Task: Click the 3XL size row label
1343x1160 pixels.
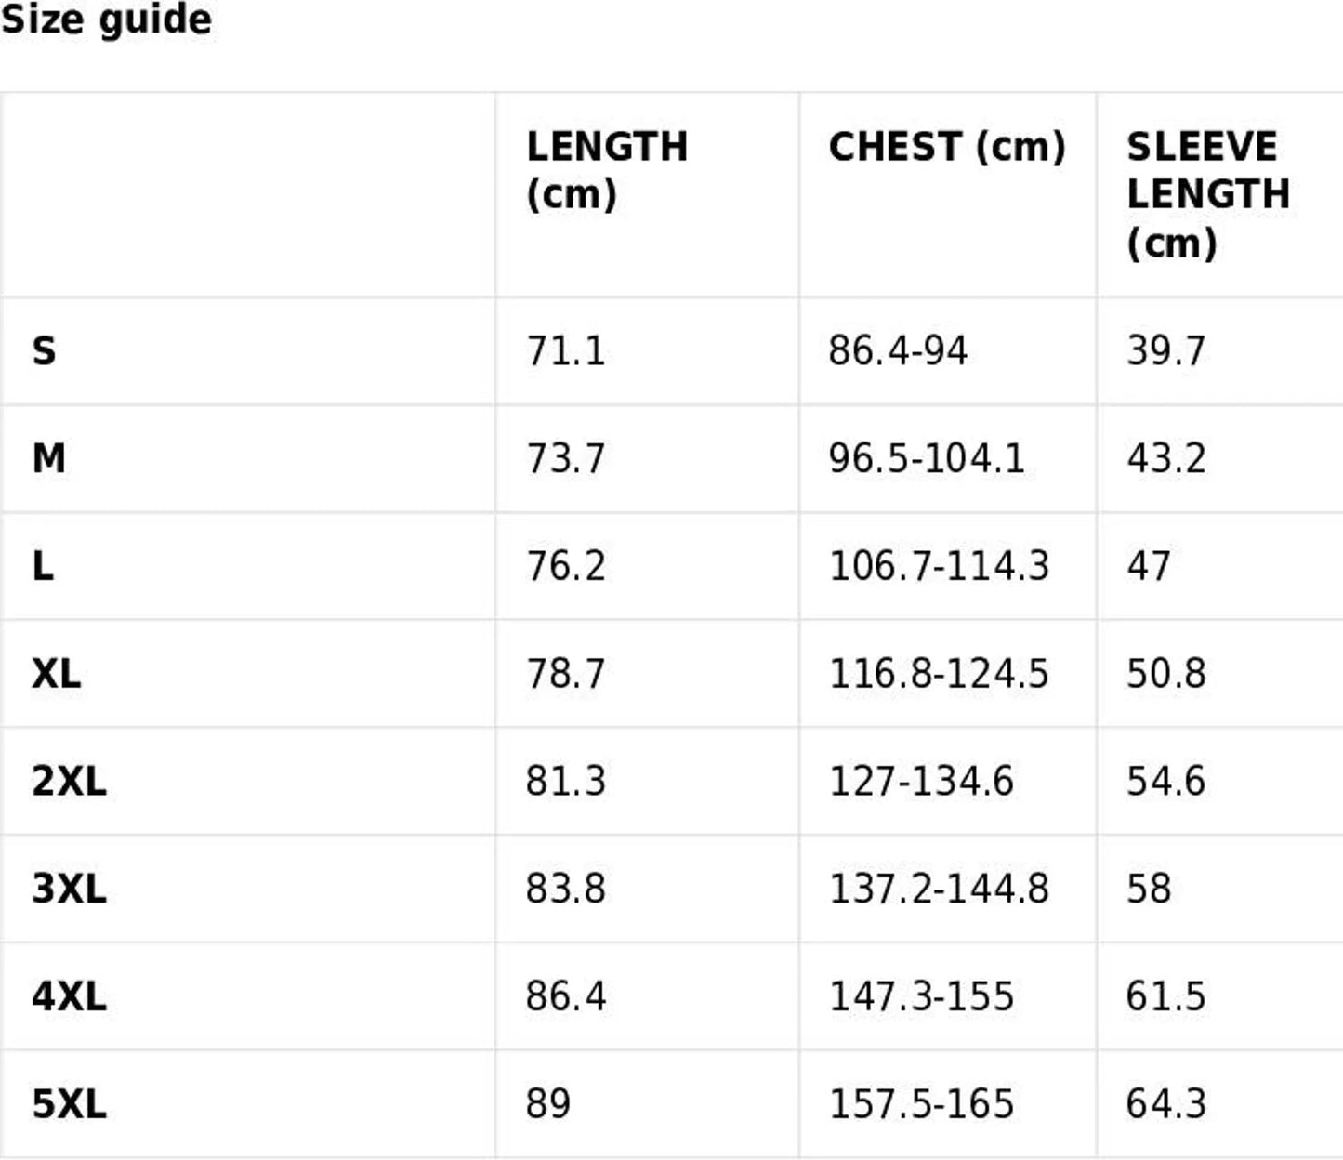Action: [x=69, y=889]
